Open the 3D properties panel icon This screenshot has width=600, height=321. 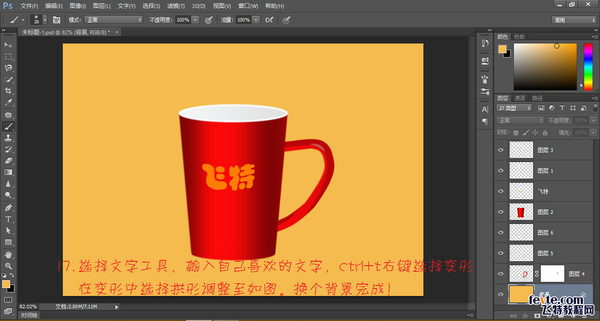point(485,60)
